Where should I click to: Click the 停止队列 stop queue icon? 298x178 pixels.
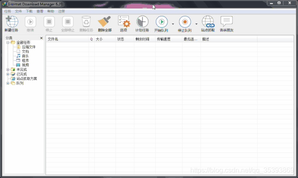tap(185, 22)
